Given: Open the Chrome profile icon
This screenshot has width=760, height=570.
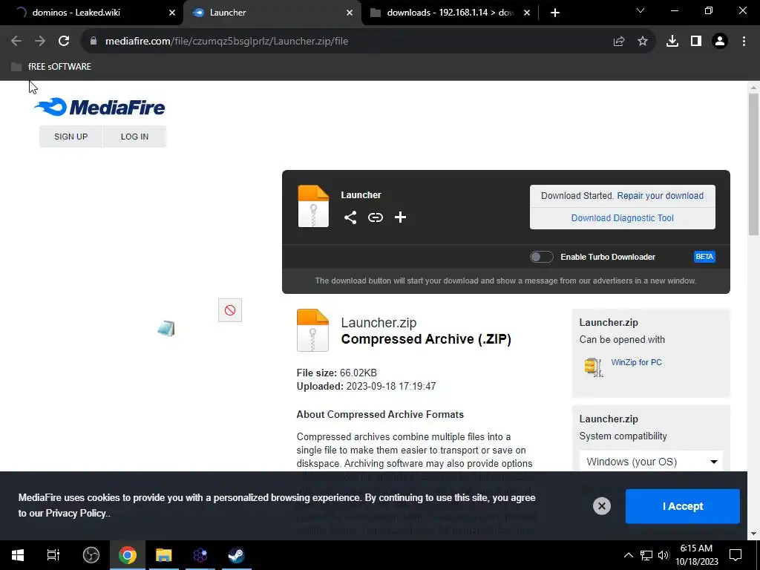Looking at the screenshot, I should point(720,42).
